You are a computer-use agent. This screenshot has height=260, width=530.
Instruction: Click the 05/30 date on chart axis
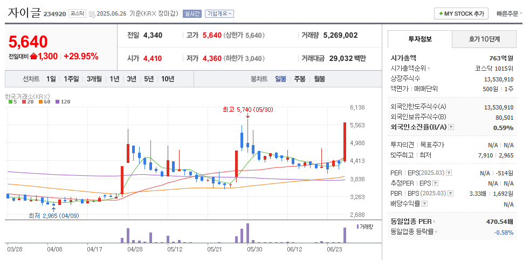[x=254, y=249]
